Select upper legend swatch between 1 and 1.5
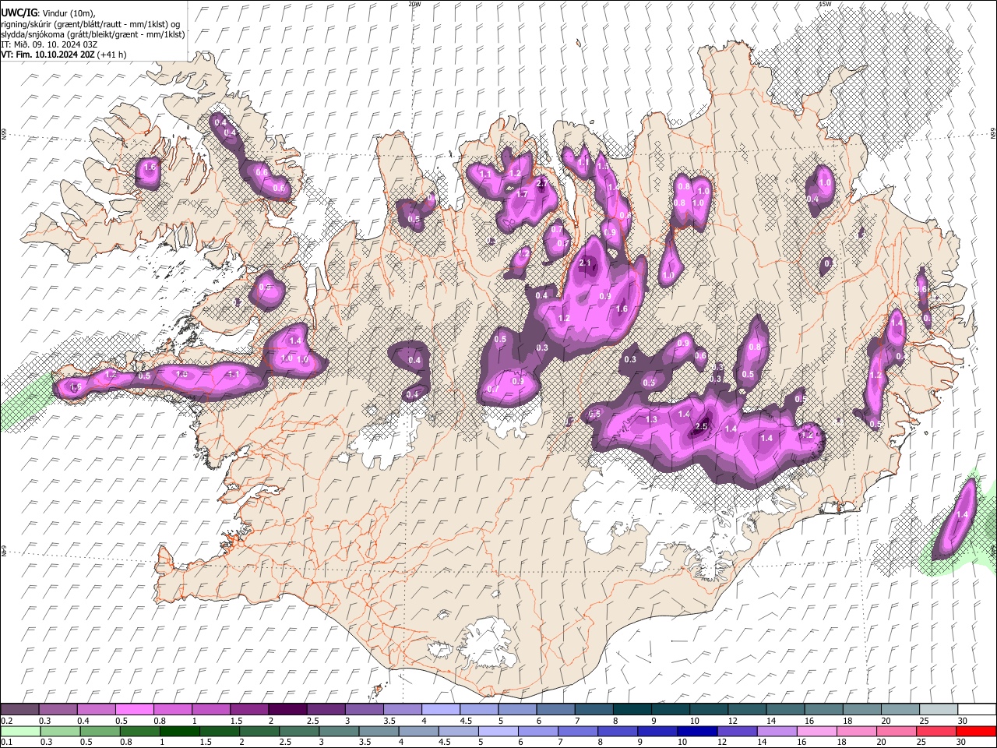Viewport: 997px width, 748px height. click(x=210, y=710)
